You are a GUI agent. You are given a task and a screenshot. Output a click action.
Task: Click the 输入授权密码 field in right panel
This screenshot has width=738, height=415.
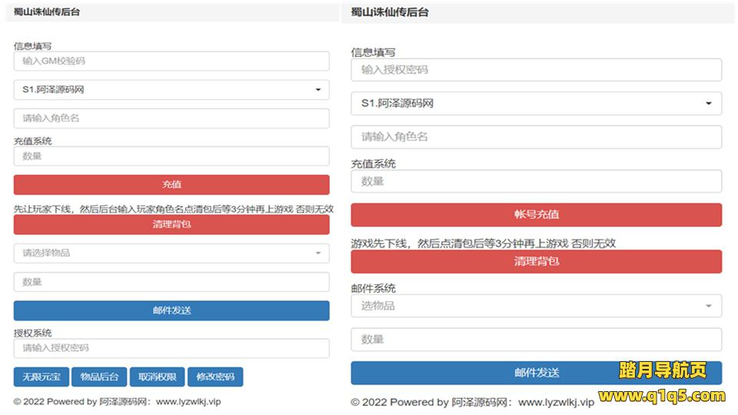536,70
